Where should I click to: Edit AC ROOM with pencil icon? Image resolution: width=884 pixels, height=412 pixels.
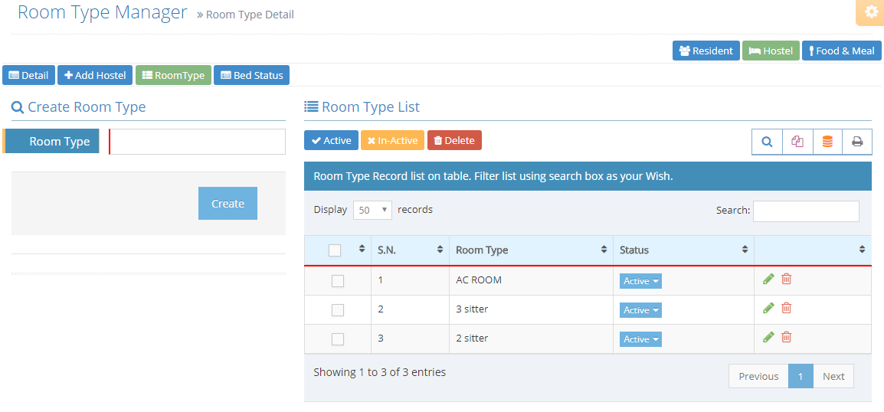tap(768, 279)
